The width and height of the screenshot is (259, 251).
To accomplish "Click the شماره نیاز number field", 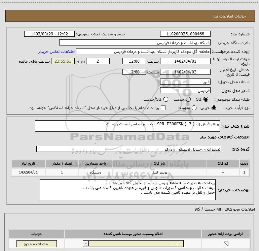I will click(x=185, y=34).
